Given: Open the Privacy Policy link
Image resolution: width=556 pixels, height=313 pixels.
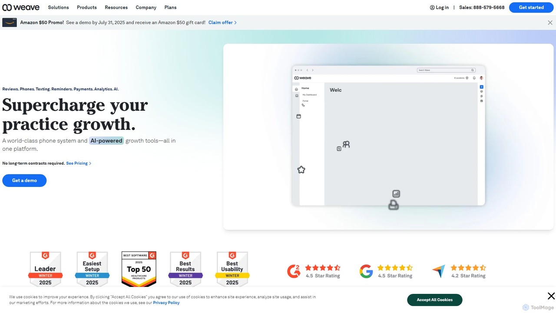Looking at the screenshot, I should pyautogui.click(x=166, y=303).
